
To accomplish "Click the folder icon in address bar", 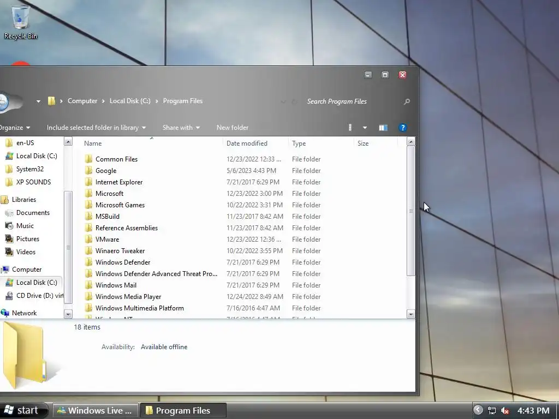I will 51,101.
